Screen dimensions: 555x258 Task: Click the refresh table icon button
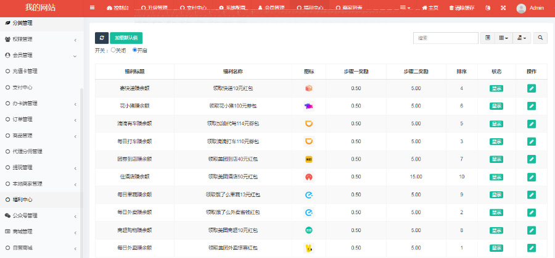tap(102, 38)
